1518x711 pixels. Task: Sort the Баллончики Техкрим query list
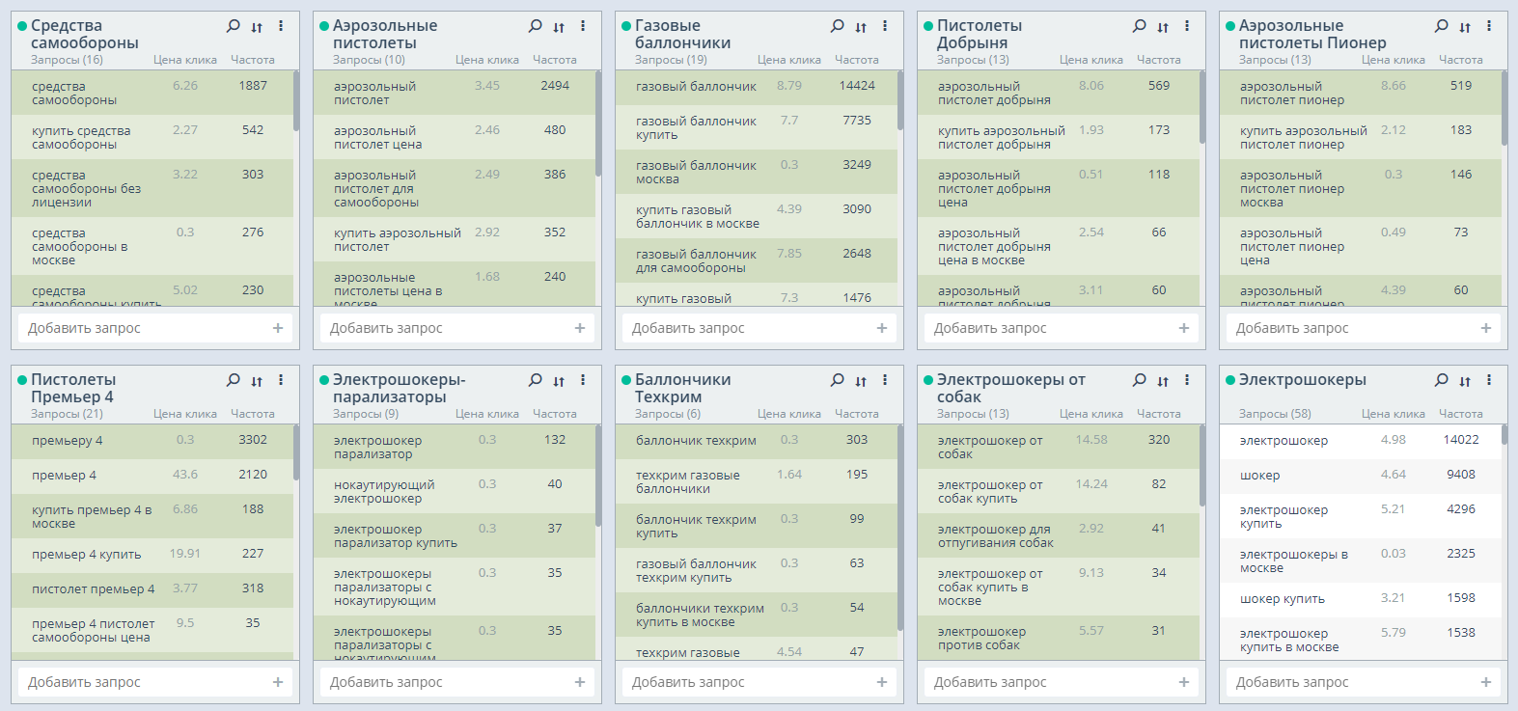point(861,381)
